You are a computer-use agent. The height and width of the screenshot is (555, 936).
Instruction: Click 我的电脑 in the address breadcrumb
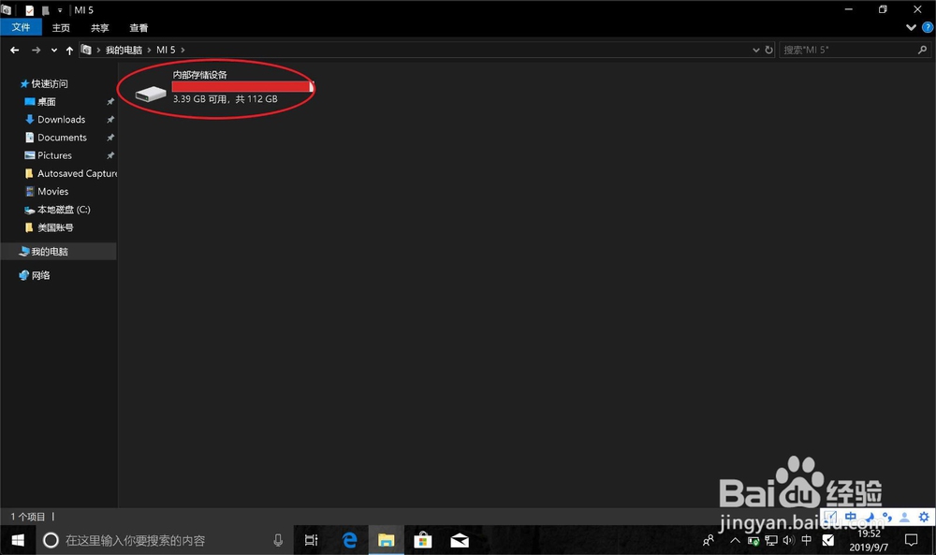click(x=124, y=51)
